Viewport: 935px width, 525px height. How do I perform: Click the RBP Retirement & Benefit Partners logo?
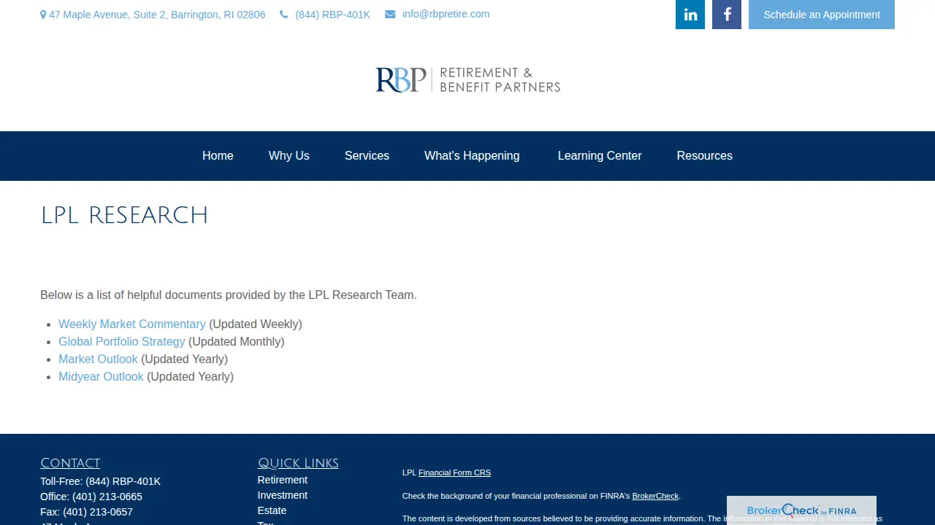point(467,80)
